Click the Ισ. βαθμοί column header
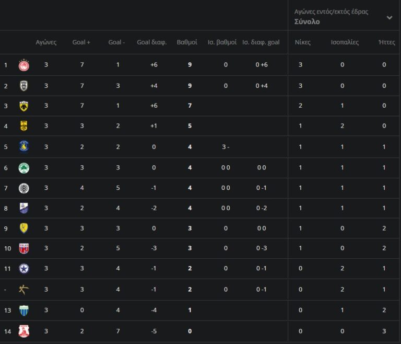Image resolution: width=401 pixels, height=344 pixels. point(222,42)
